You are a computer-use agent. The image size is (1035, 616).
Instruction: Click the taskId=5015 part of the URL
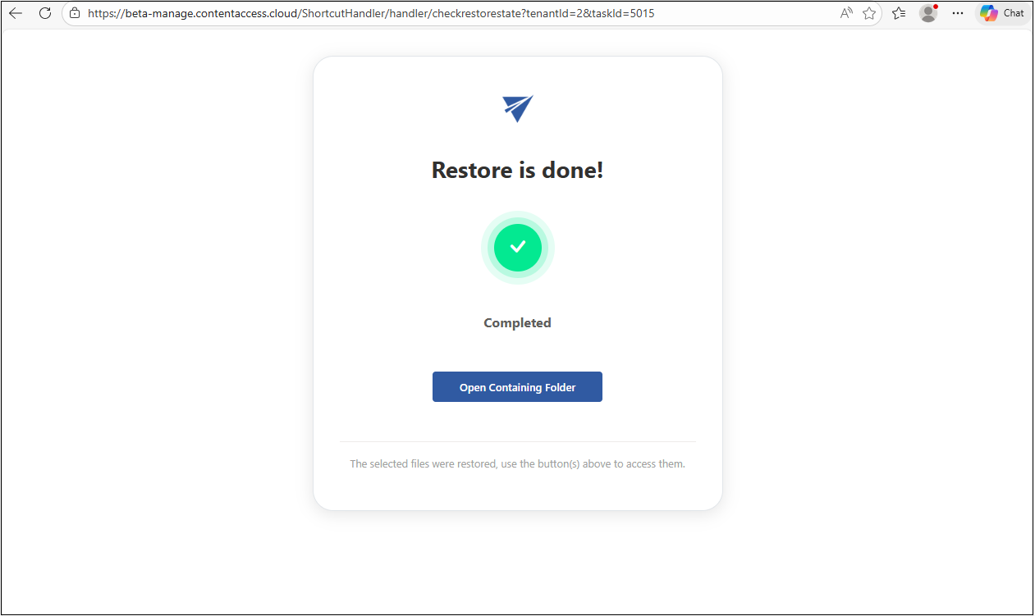tap(621, 13)
